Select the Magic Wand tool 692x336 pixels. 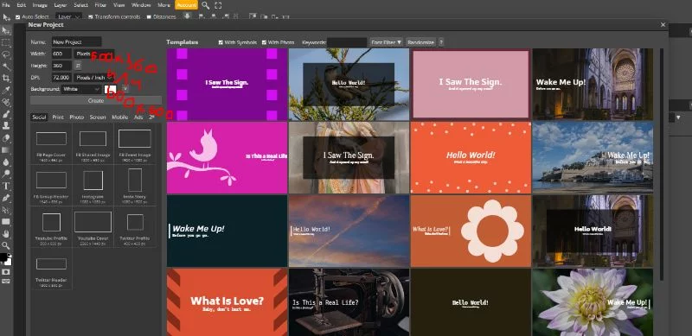click(6, 67)
